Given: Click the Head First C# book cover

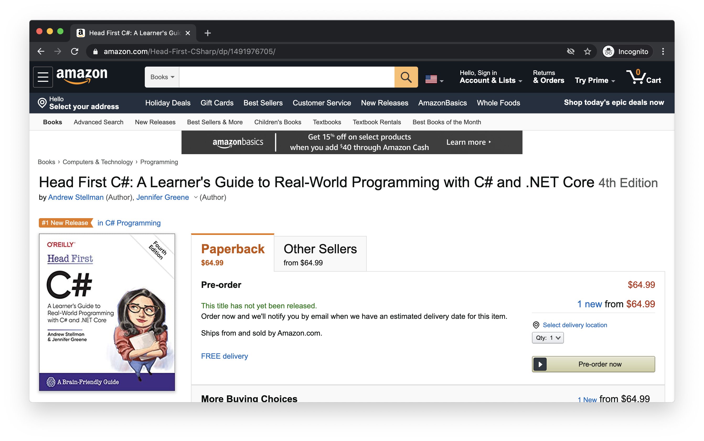Looking at the screenshot, I should (107, 312).
